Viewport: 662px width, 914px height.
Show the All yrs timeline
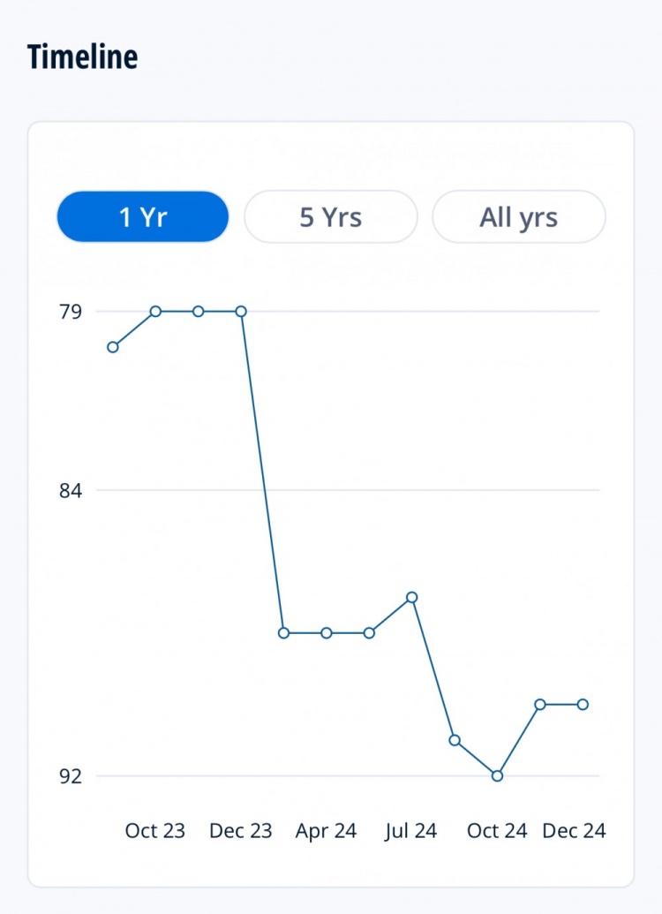click(x=518, y=216)
